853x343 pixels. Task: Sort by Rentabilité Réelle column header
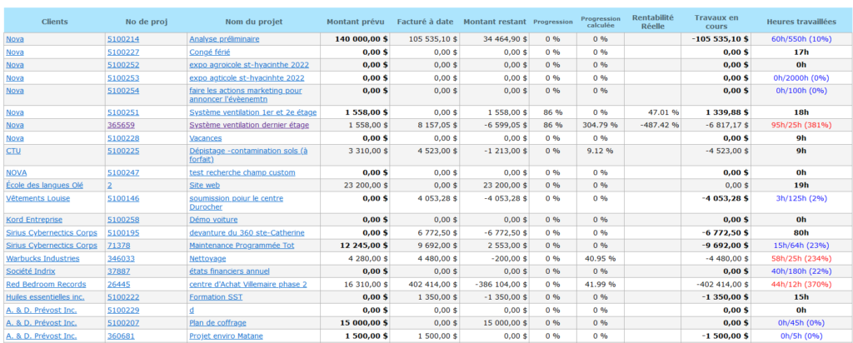653,22
